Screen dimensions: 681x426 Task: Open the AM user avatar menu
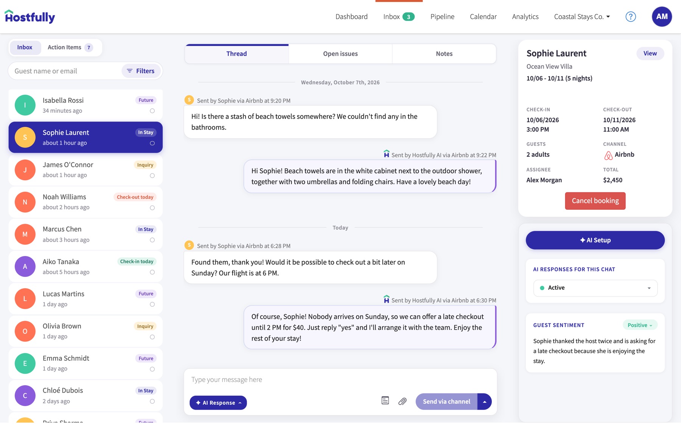tap(662, 17)
